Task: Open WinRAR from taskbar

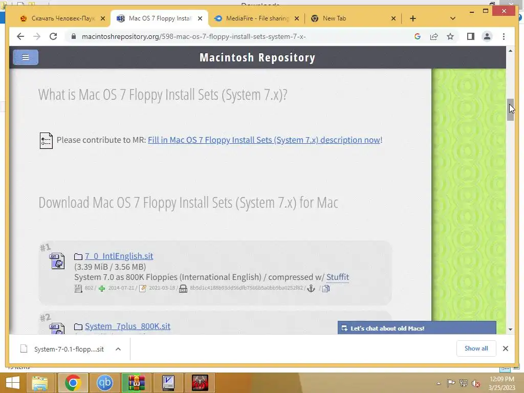Action: pos(136,383)
